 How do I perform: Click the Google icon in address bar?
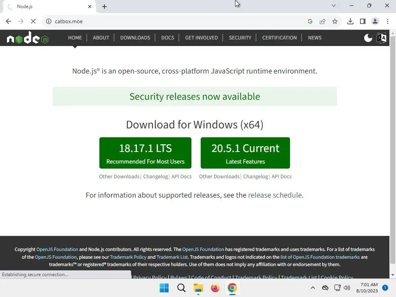(x=310, y=21)
